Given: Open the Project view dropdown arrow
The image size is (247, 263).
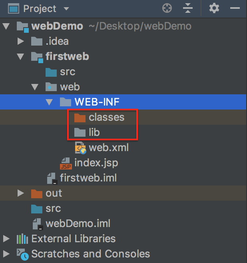Looking at the screenshot, I should [66, 9].
